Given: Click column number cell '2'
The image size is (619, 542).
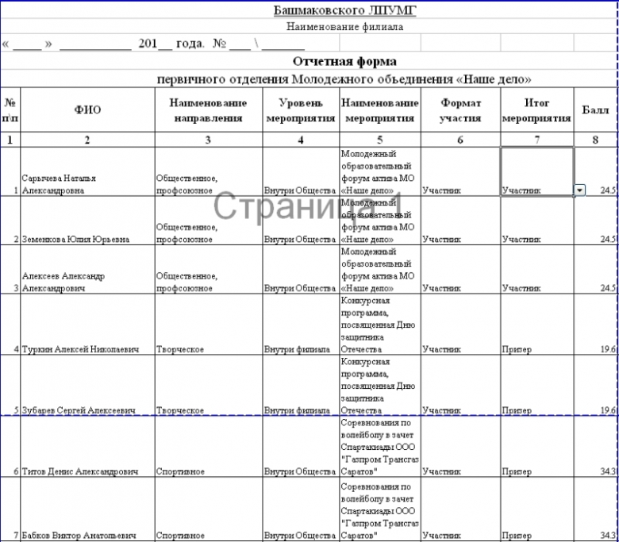Looking at the screenshot, I should pos(87,140).
